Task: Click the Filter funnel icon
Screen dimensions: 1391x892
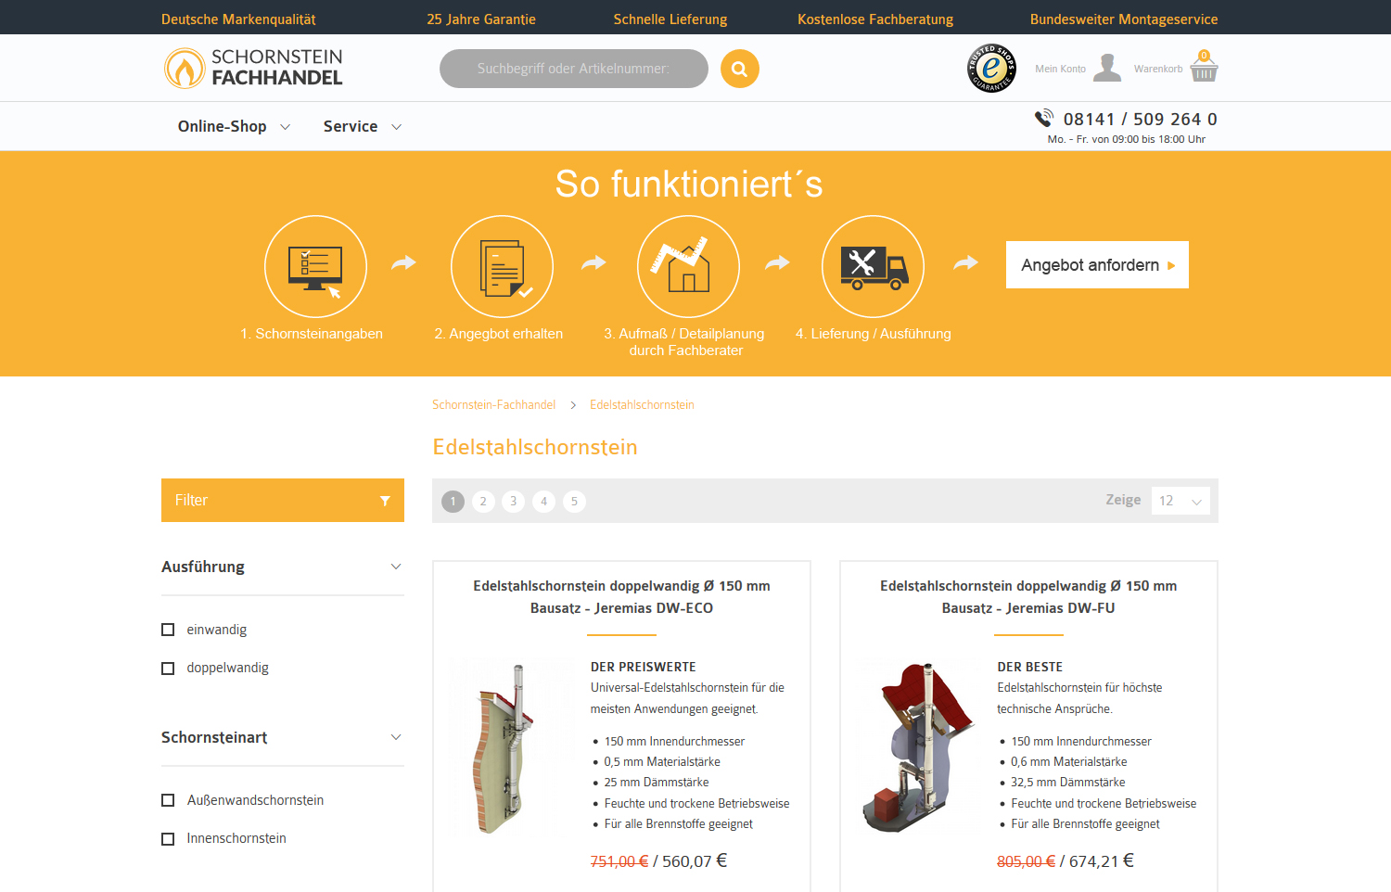Action: [x=385, y=500]
